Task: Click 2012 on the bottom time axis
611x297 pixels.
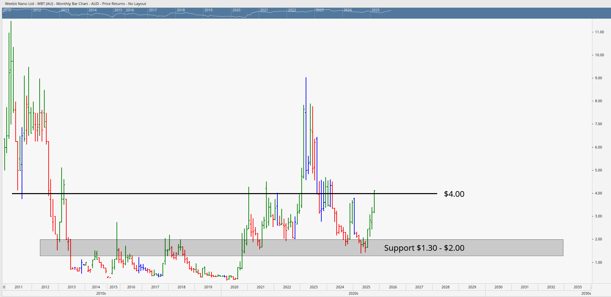Action: coord(45,287)
